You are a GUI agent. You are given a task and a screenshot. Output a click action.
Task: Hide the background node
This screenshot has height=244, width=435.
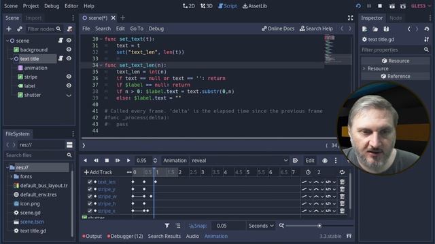[x=69, y=49]
